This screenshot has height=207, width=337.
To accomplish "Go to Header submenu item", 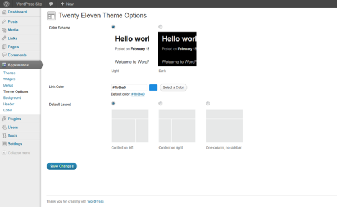I will pos(8,104).
